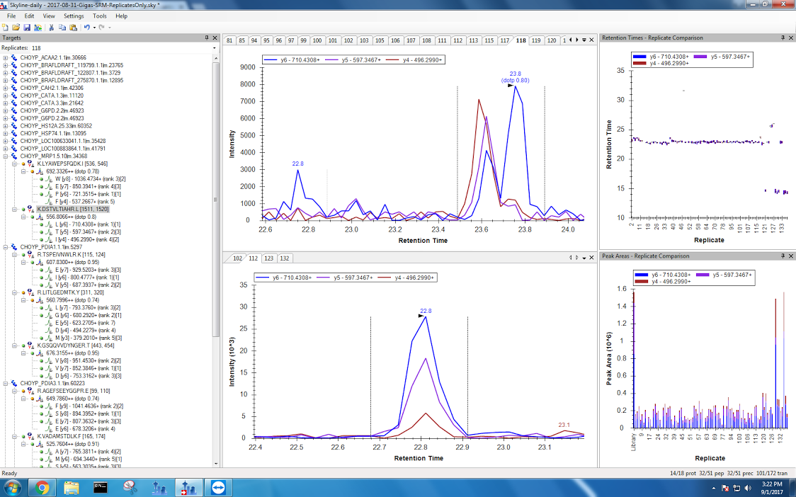Click the Cut scissors toolbar icon
796x497 pixels.
(52, 27)
